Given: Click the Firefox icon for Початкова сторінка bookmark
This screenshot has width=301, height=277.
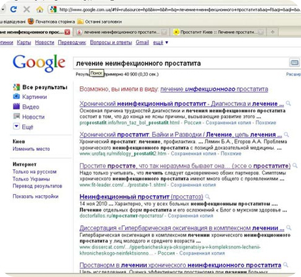Looking at the screenshot, I should click(31, 21).
